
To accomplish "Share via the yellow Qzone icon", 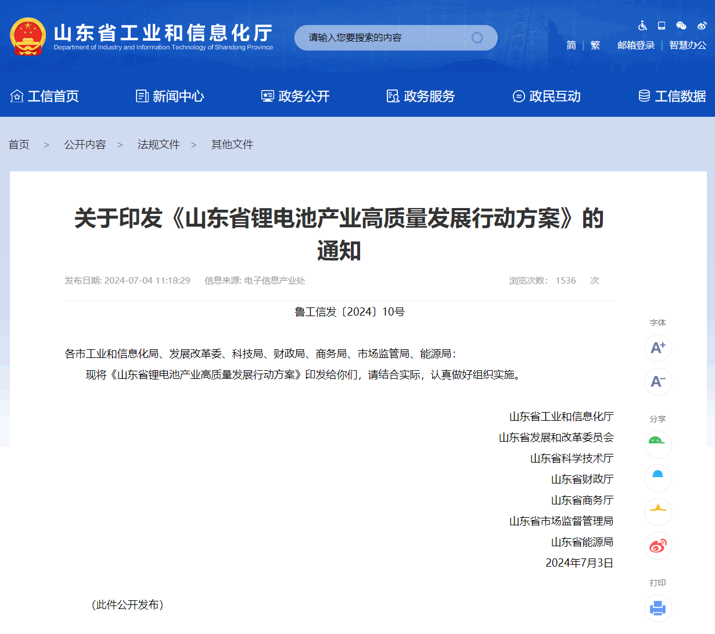I will [x=658, y=512].
